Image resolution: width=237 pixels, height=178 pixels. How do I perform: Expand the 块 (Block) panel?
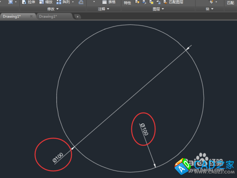[210, 9]
